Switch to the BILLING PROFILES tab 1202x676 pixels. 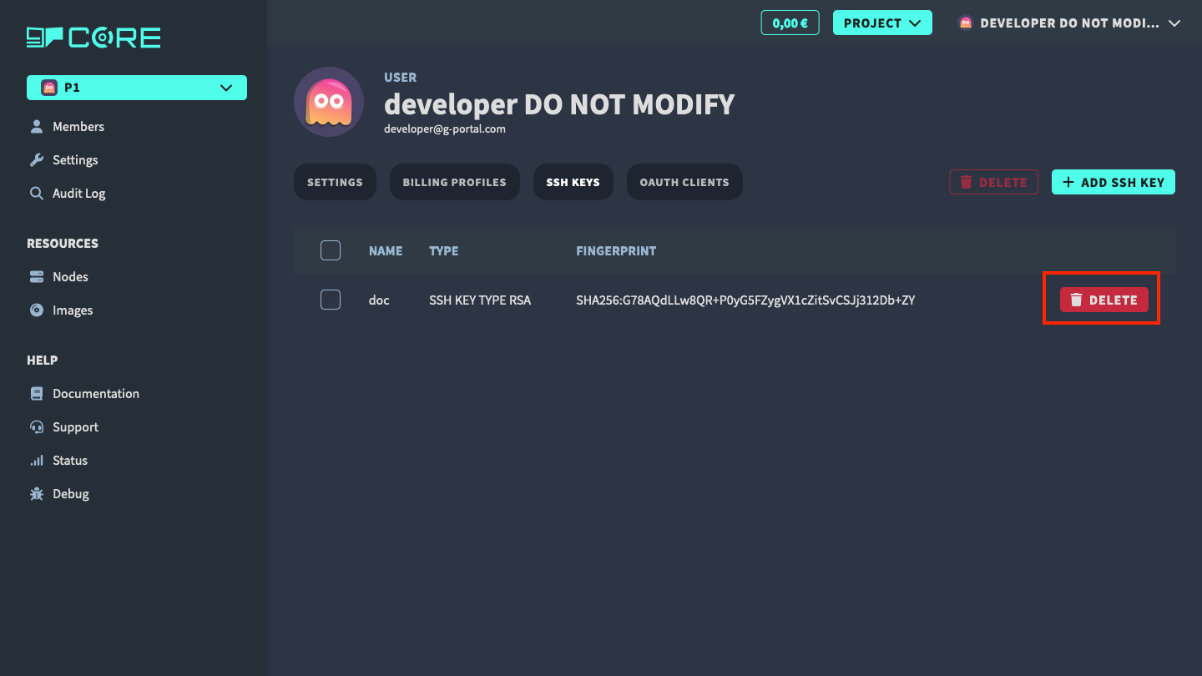(454, 181)
